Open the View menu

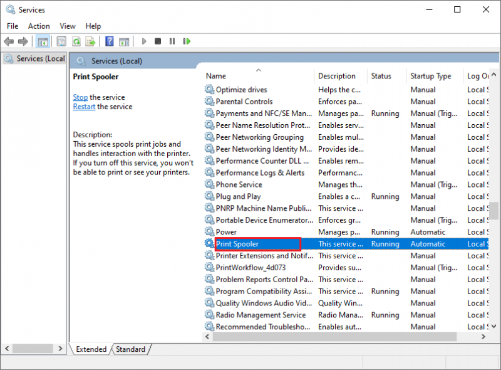[68, 26]
